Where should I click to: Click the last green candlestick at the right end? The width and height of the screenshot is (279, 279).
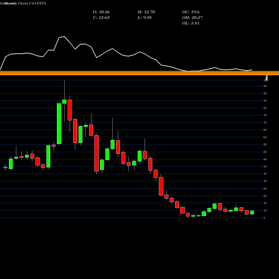[x=252, y=213]
